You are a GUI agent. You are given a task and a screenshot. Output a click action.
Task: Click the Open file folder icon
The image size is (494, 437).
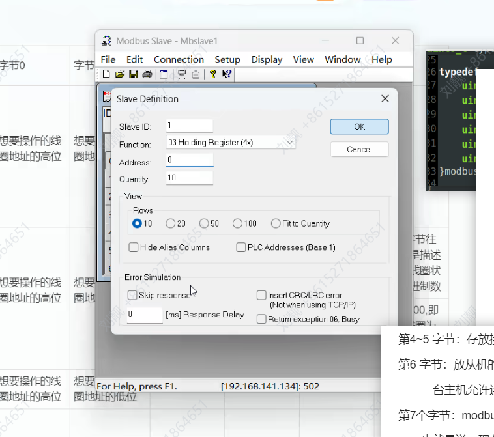120,74
